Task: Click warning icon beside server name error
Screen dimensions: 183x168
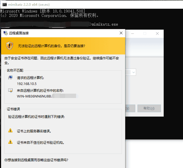Action: [x=10, y=130]
